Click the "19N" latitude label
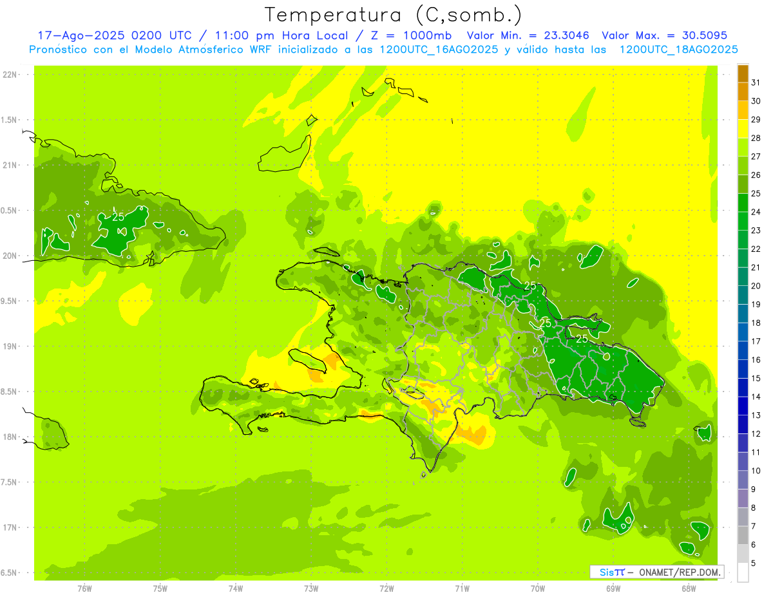Viewport: 773px width, 597px height. (10, 346)
